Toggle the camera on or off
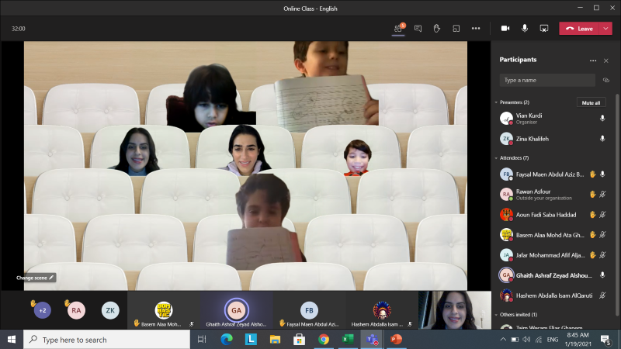Screen dimensions: 621x349 (505, 28)
